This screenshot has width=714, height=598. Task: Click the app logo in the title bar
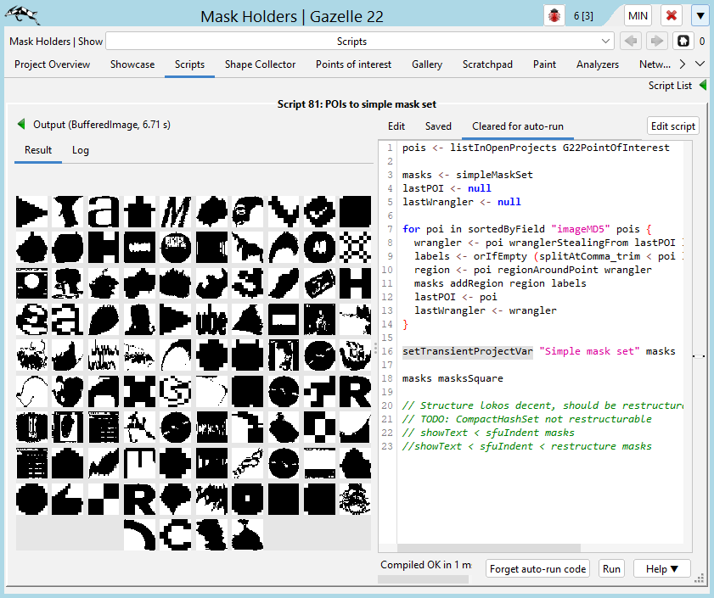[20, 15]
